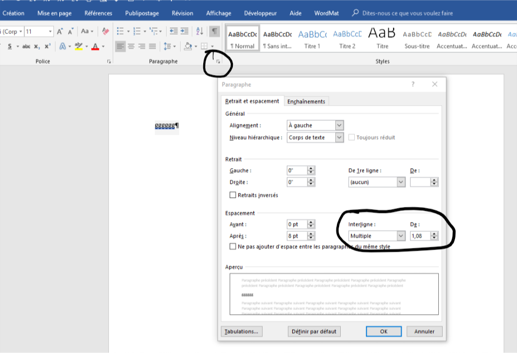The image size is (517, 353).
Task: Toggle the show paragraph marks button
Action: tap(215, 31)
